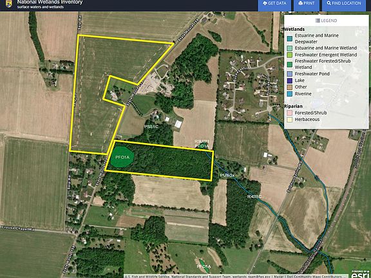The width and height of the screenshot is (371, 278).
Task: Click the US Fish and Wildlife logo
Action: pos(9,4)
